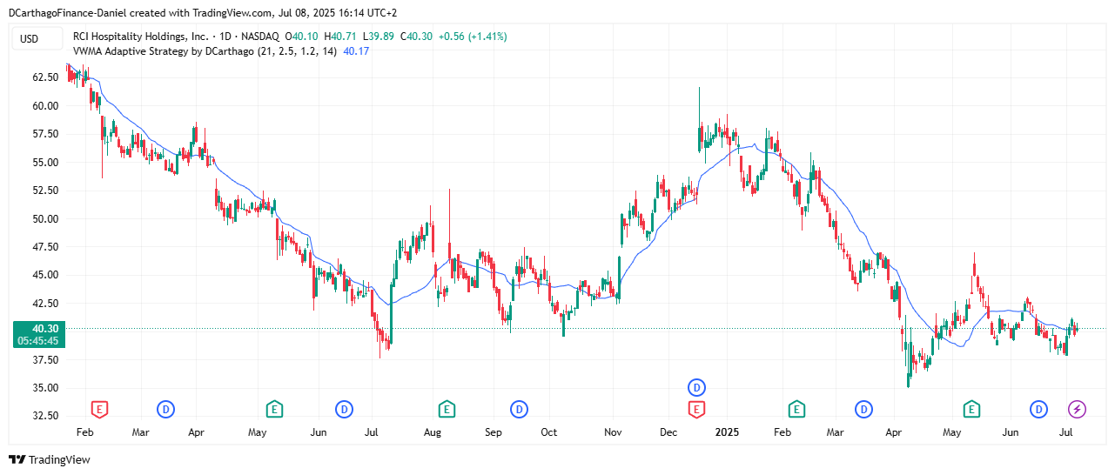Open the D dividend marker of June 2025

pos(1038,408)
